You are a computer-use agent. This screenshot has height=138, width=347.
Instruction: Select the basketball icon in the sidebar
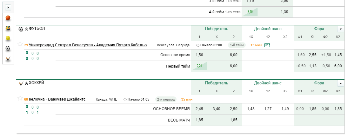coord(8,18)
